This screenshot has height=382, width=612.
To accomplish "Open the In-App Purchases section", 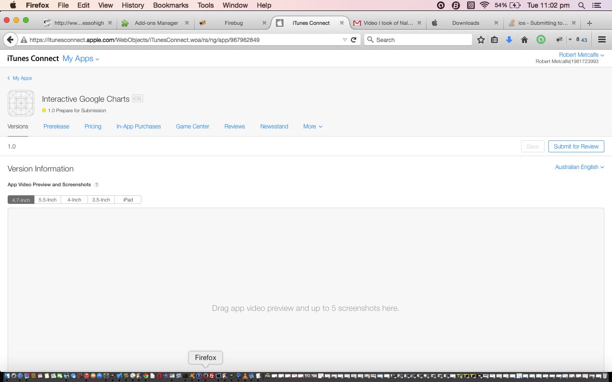I will pyautogui.click(x=139, y=127).
